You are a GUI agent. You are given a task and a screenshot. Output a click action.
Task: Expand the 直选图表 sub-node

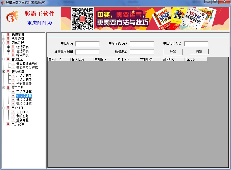[x=9, y=51]
